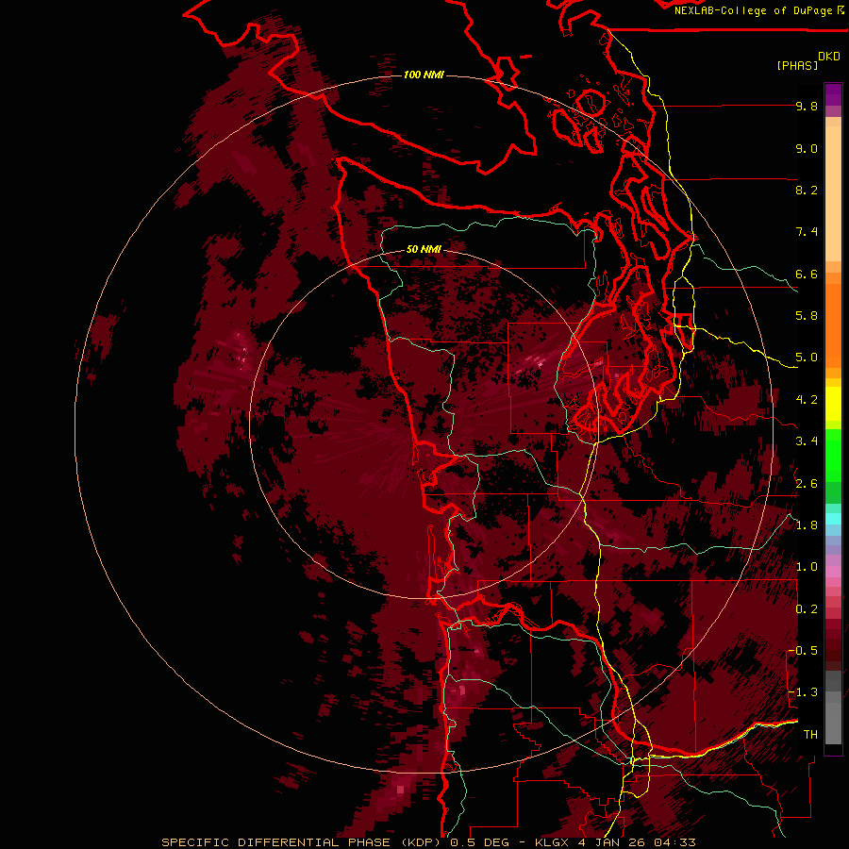Viewport: 849px width, 849px height.
Task: Click the 5.8 value on the color scale
Action: point(807,316)
